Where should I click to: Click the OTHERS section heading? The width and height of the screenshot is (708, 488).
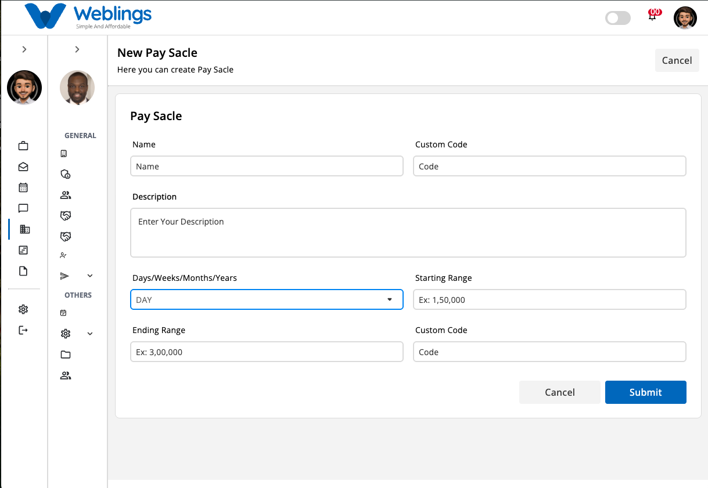coord(78,295)
